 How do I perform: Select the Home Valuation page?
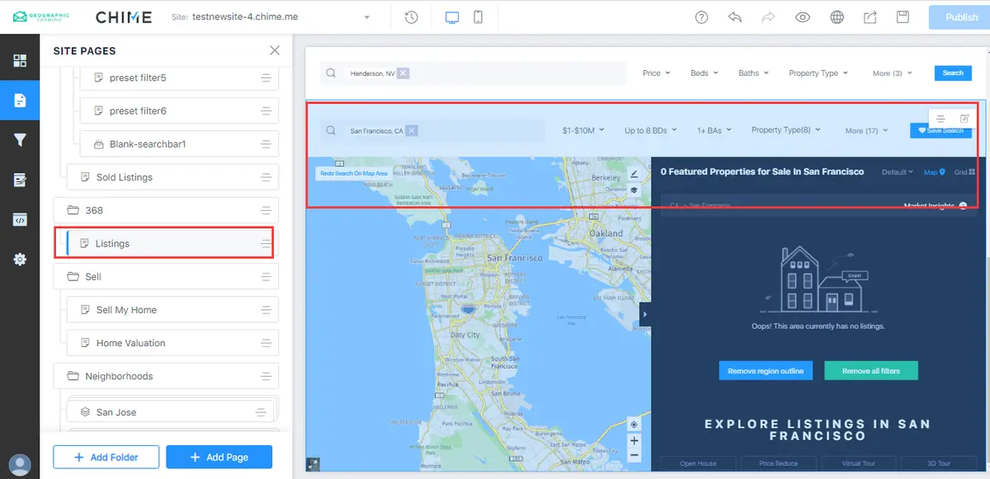tap(172, 343)
